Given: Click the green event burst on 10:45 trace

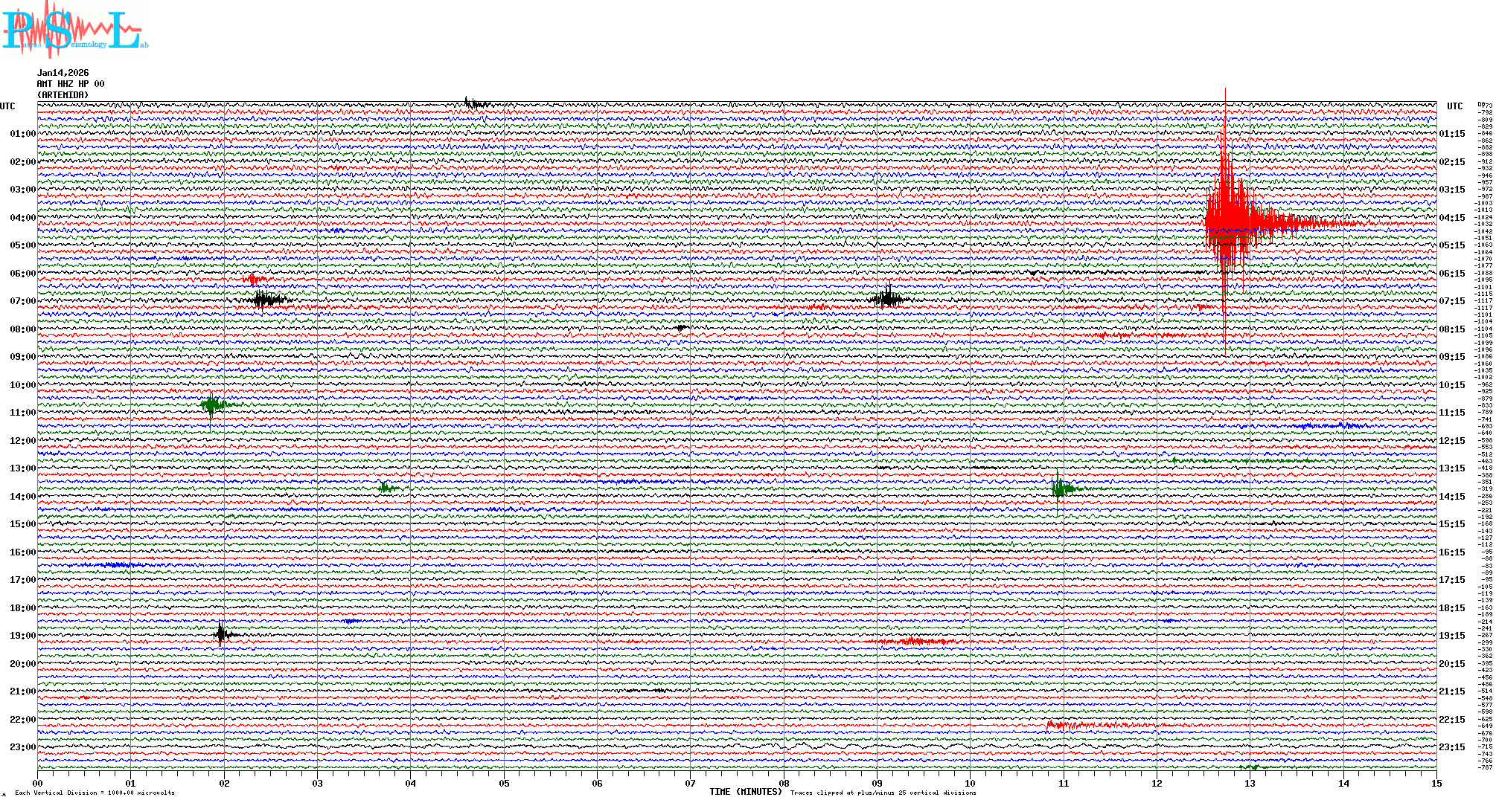Looking at the screenshot, I should click(213, 405).
